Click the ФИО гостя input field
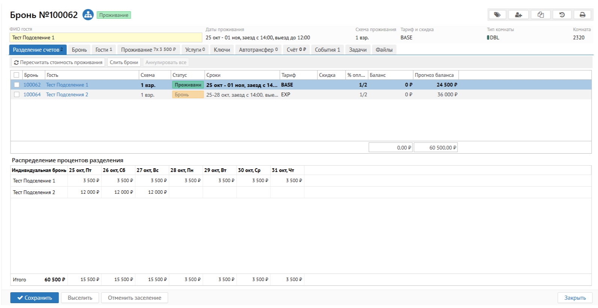 [x=106, y=37]
